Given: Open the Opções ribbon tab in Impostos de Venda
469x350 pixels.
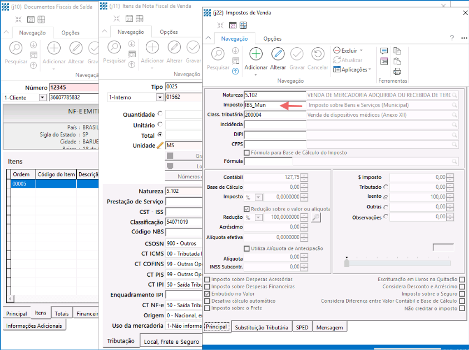Looking at the screenshot, I should tap(272, 38).
